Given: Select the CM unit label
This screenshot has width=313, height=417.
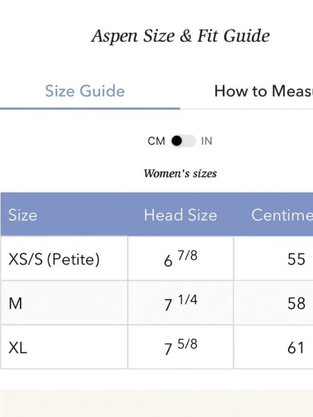Looking at the screenshot, I should [156, 141].
